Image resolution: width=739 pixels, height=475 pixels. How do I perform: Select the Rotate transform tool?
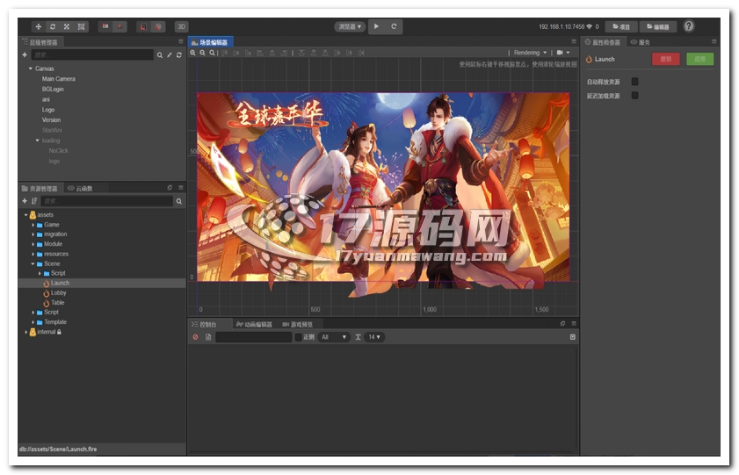53,27
